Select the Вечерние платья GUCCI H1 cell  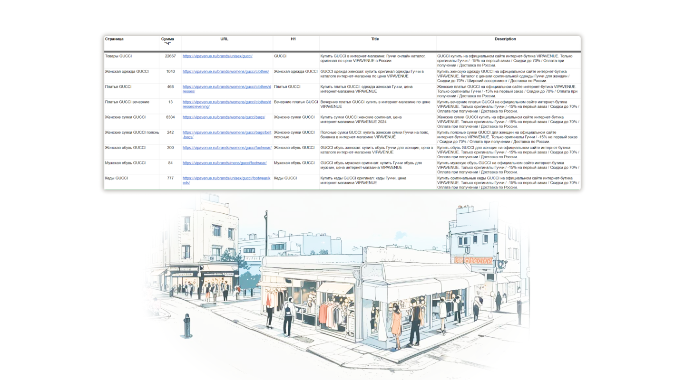(296, 102)
